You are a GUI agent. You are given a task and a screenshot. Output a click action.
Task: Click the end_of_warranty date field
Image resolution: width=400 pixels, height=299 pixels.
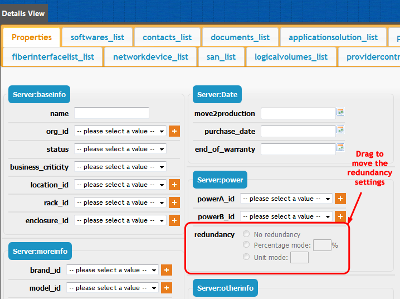(x=298, y=149)
